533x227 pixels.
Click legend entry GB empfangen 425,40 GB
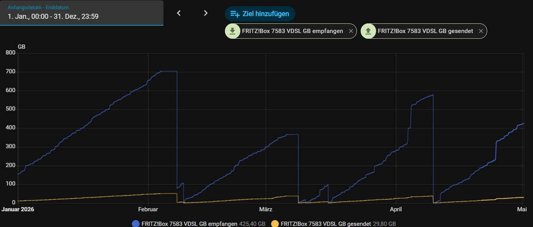click(x=198, y=224)
